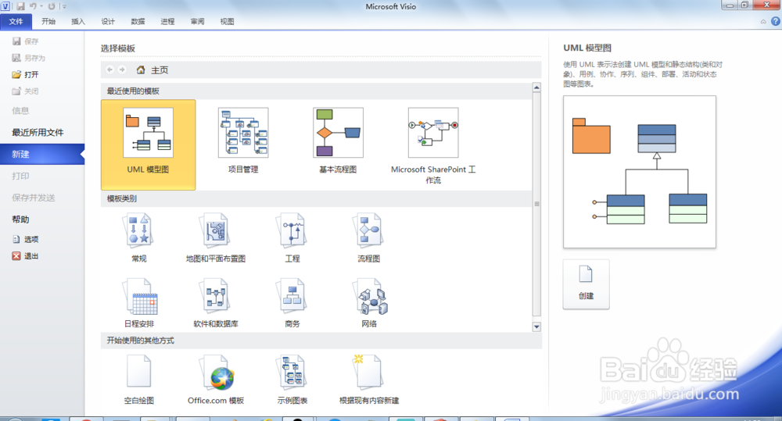Open the 地图和平面布置图 category

[x=216, y=237]
